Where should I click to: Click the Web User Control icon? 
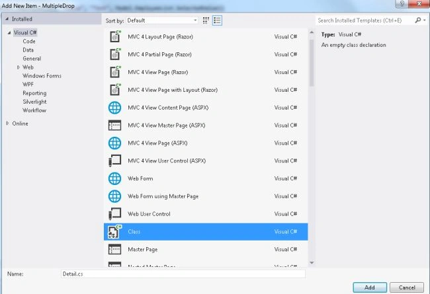[x=114, y=213]
